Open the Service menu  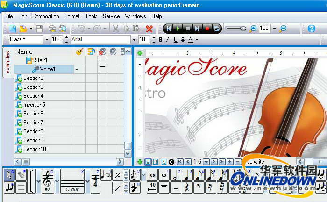tap(111, 16)
